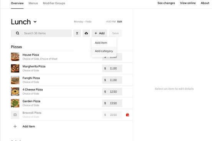
Task: Switch to the Menus tab
Action: point(33,3)
